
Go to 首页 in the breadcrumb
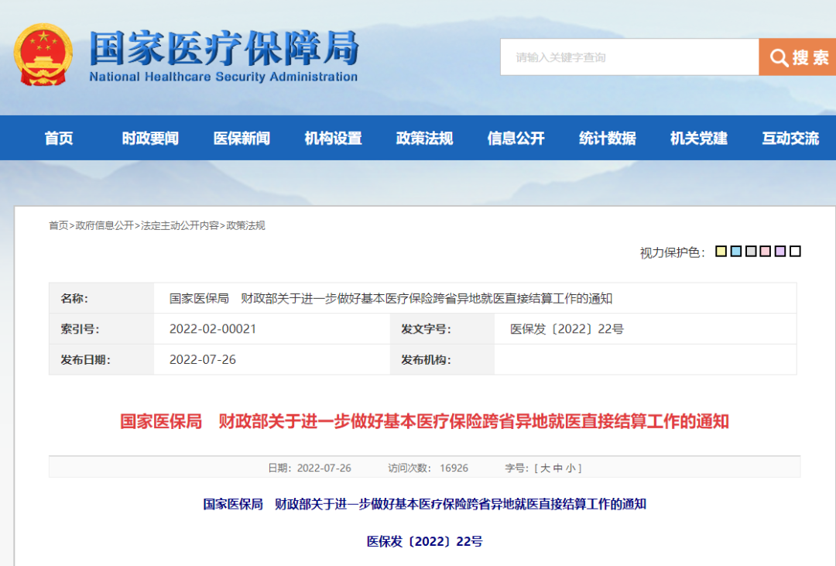click(59, 225)
